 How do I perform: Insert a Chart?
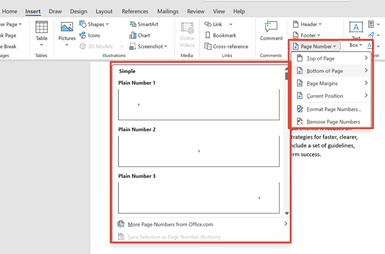point(140,35)
